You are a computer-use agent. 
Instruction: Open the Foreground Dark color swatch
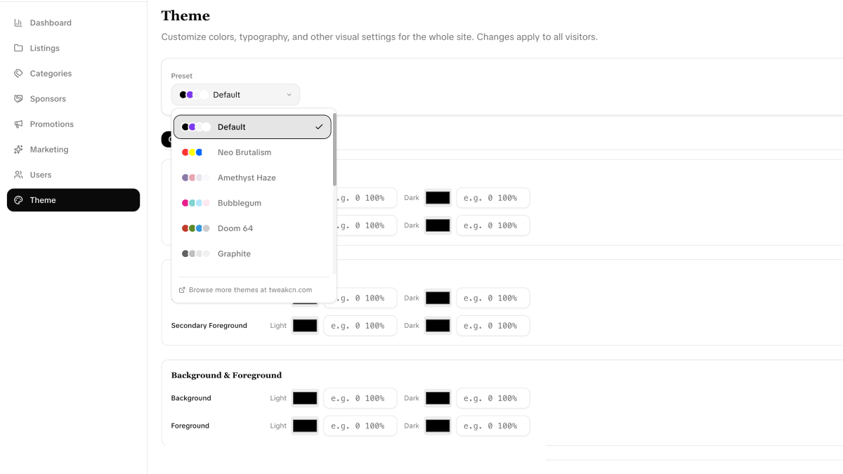pos(438,426)
